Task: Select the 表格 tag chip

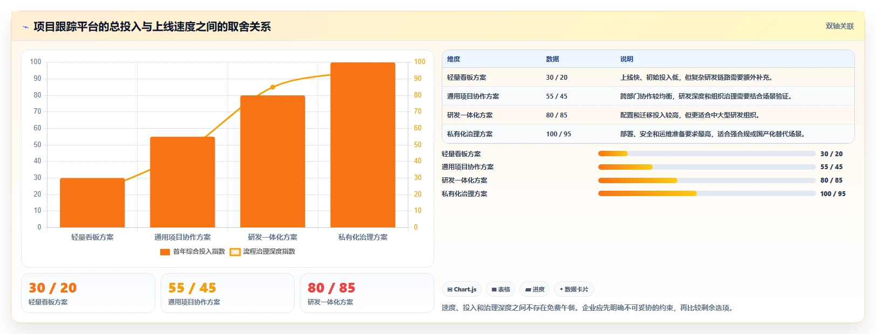Action: click(501, 289)
